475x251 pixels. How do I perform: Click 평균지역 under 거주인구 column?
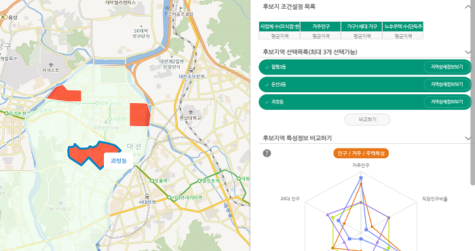pyautogui.click(x=320, y=35)
